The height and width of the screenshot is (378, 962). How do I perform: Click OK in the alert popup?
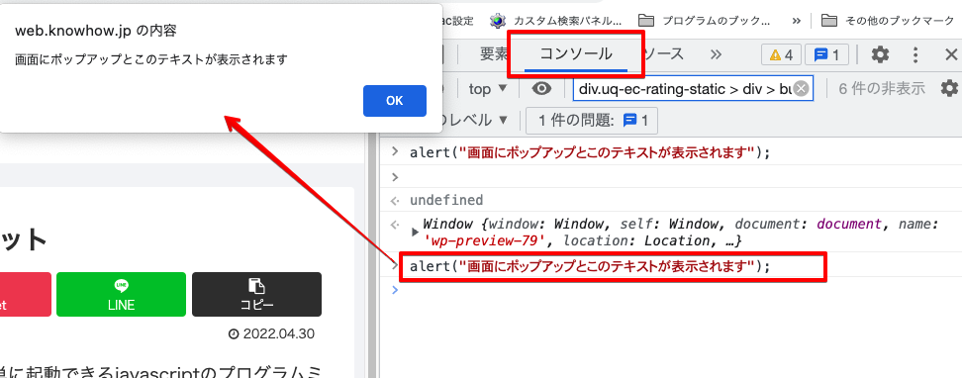[x=395, y=101]
